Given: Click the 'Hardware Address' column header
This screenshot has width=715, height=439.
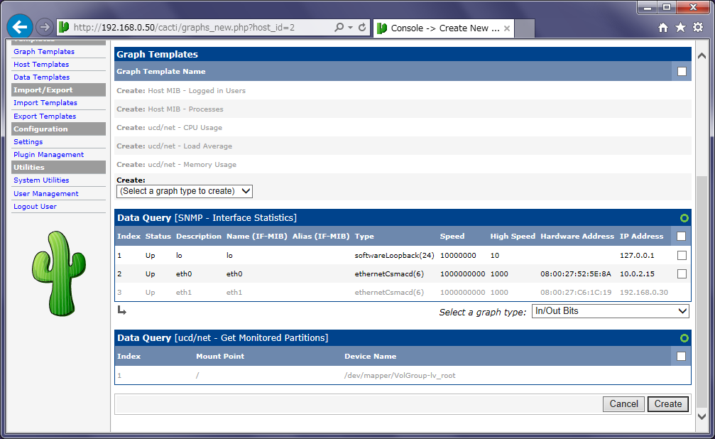Looking at the screenshot, I should coord(577,237).
